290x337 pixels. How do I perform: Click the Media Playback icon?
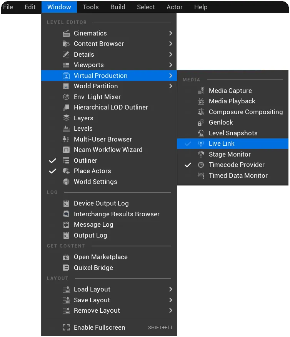point(201,101)
